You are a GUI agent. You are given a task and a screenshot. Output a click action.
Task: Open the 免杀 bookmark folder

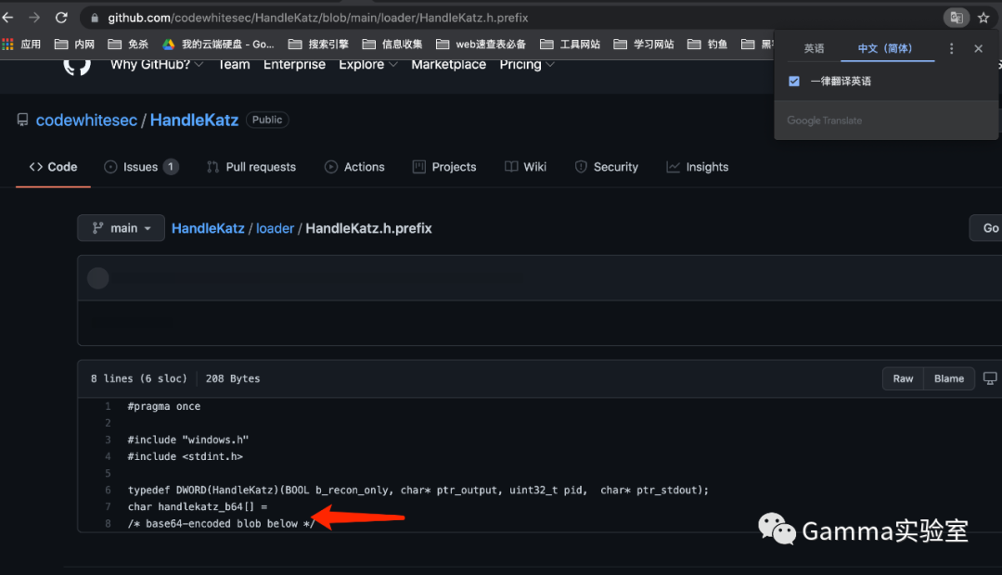128,45
